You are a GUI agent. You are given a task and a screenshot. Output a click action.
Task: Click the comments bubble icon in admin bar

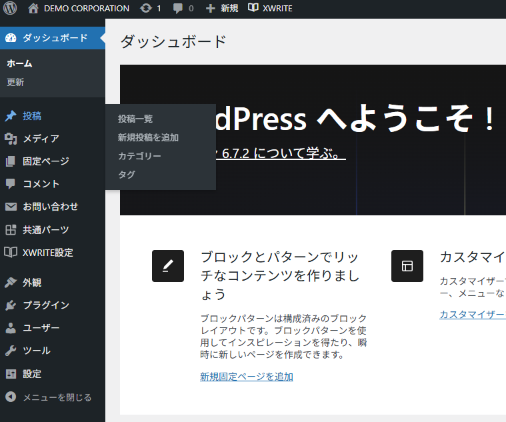[178, 9]
